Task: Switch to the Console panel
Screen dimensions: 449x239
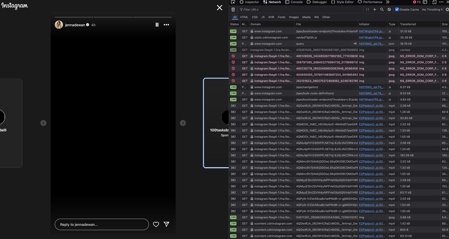Action: point(294,2)
